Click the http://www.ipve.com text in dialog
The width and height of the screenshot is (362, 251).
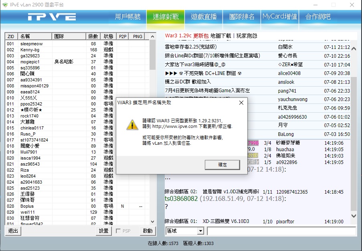coord(175,126)
